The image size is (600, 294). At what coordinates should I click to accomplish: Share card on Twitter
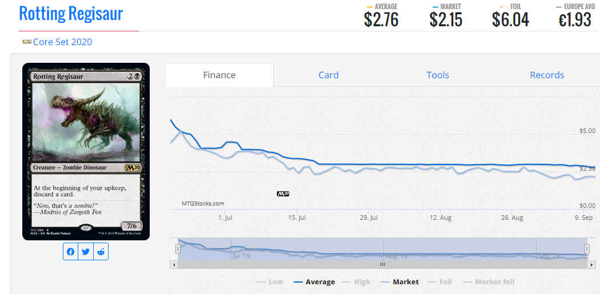(x=86, y=252)
